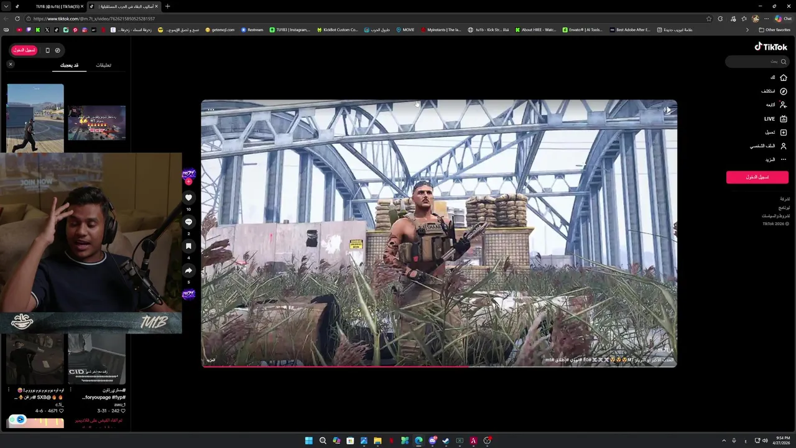Open the Copilot Chat button

[783, 19]
